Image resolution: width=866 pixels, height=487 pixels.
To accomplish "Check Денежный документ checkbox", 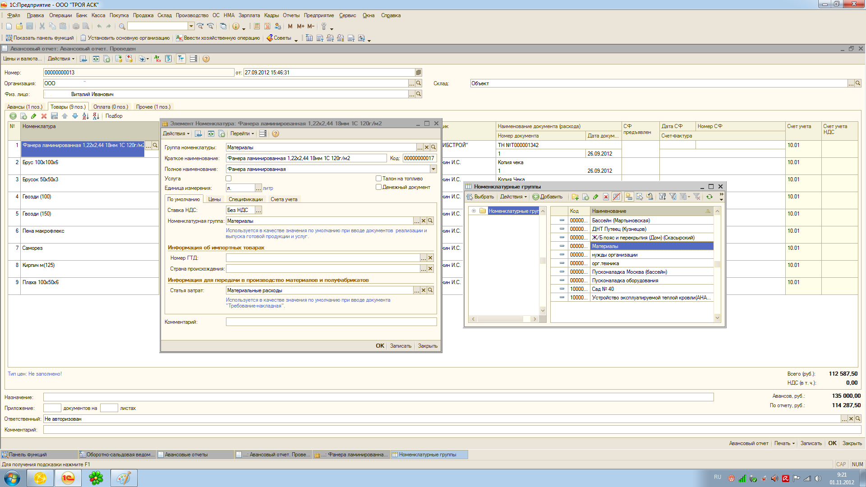I will (379, 187).
